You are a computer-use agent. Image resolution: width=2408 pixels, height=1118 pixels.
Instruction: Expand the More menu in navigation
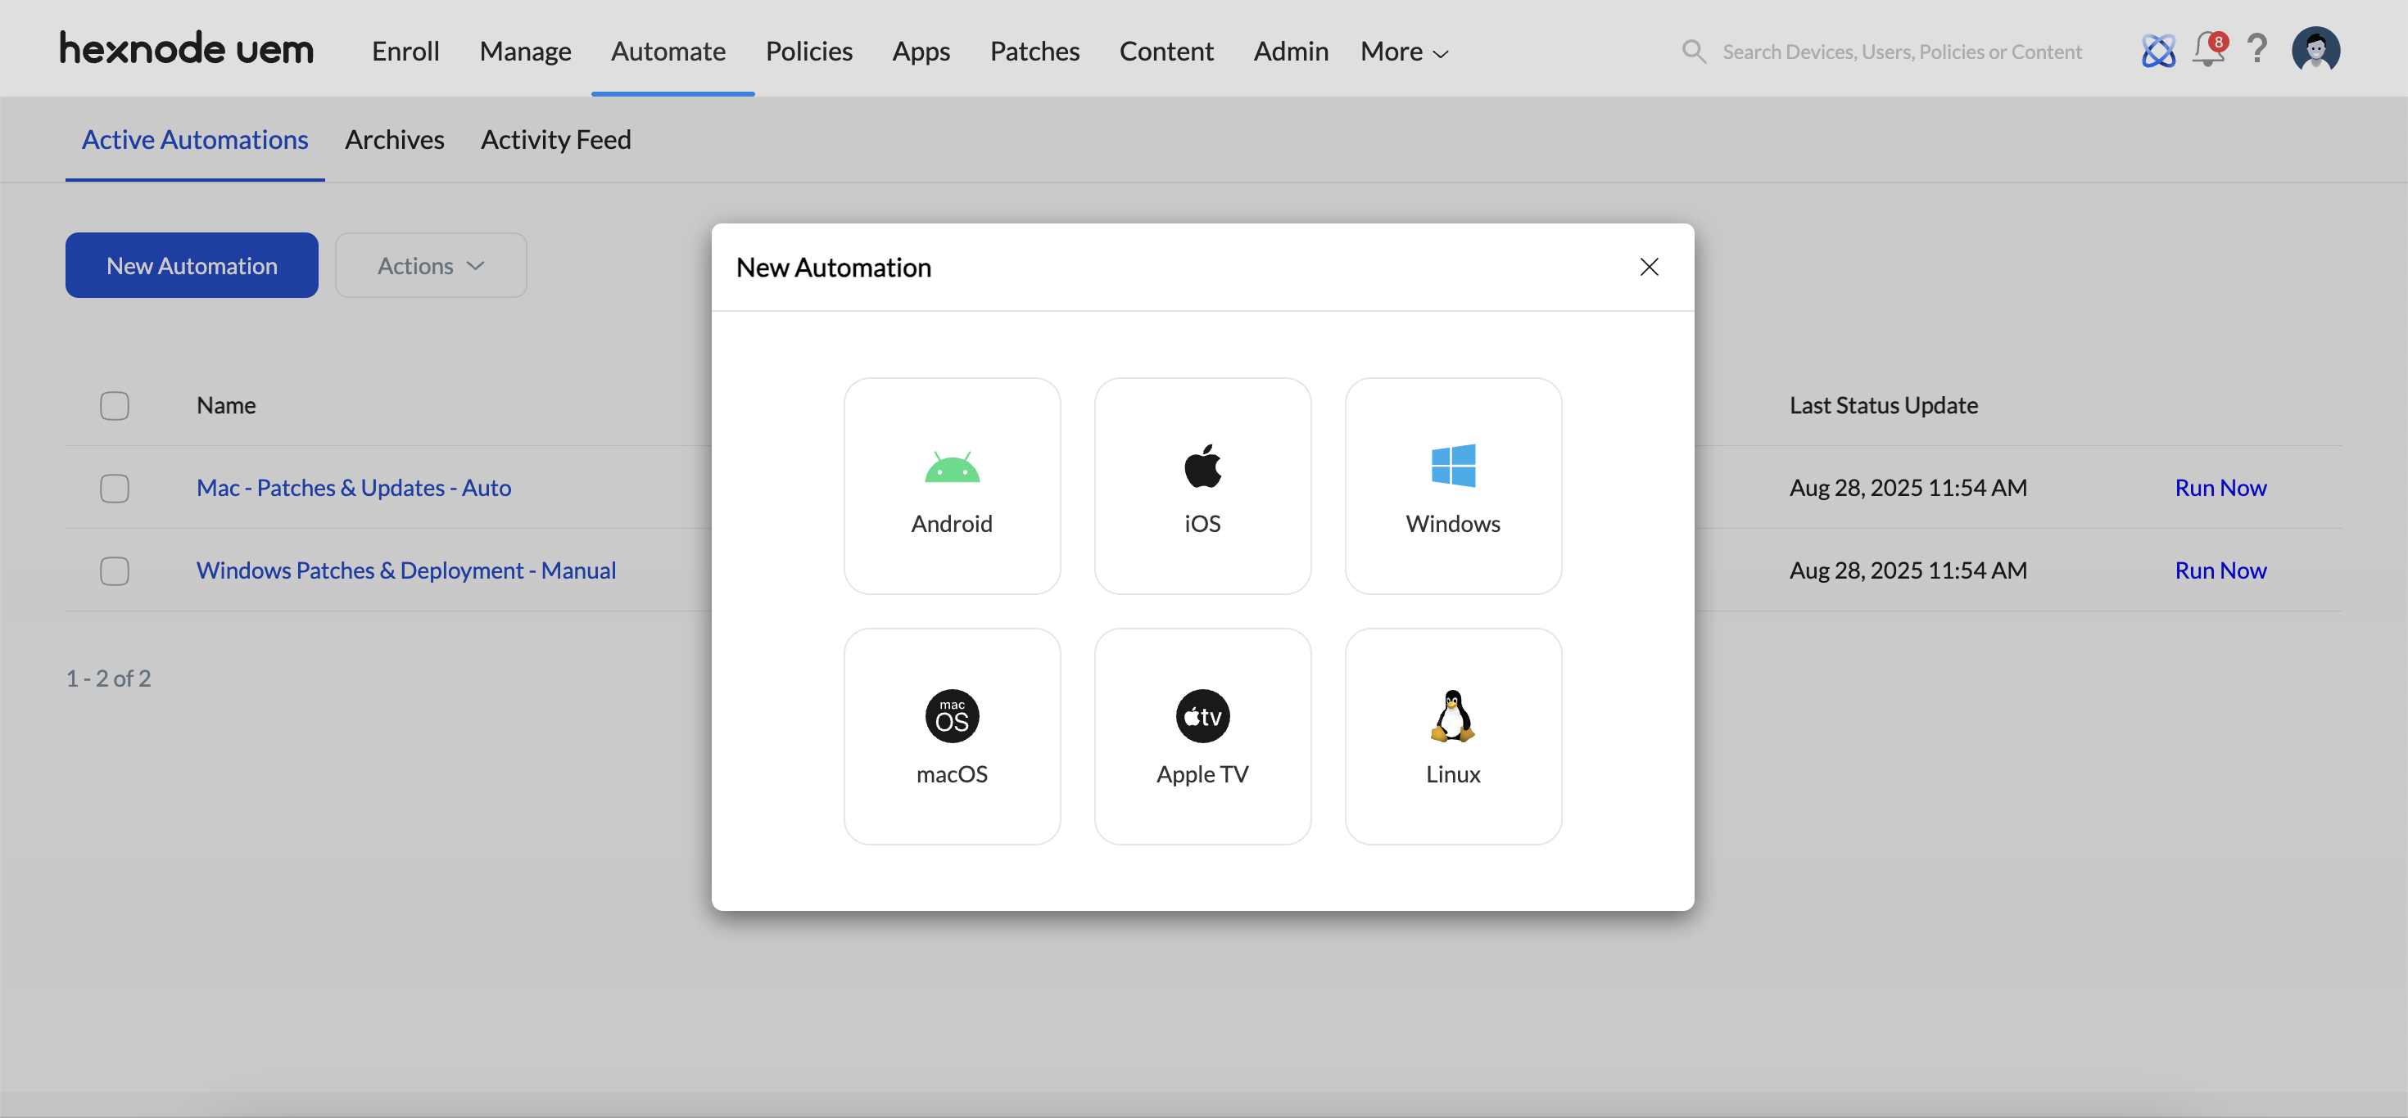[1403, 52]
